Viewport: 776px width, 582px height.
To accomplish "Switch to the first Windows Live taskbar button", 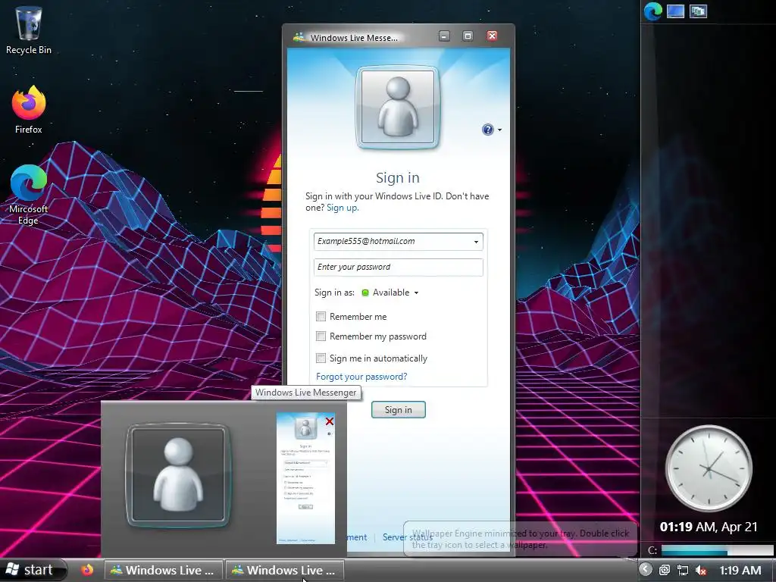I will tap(164, 570).
